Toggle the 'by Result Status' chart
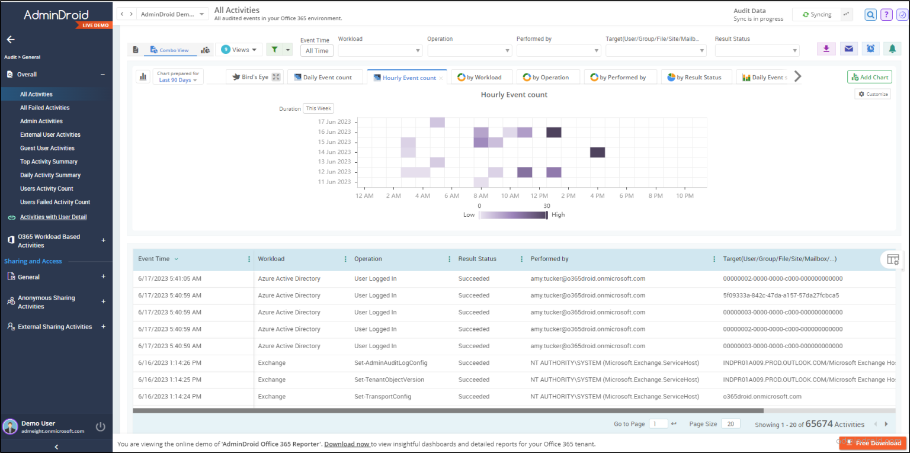Image resolution: width=910 pixels, height=453 pixels. [696, 76]
